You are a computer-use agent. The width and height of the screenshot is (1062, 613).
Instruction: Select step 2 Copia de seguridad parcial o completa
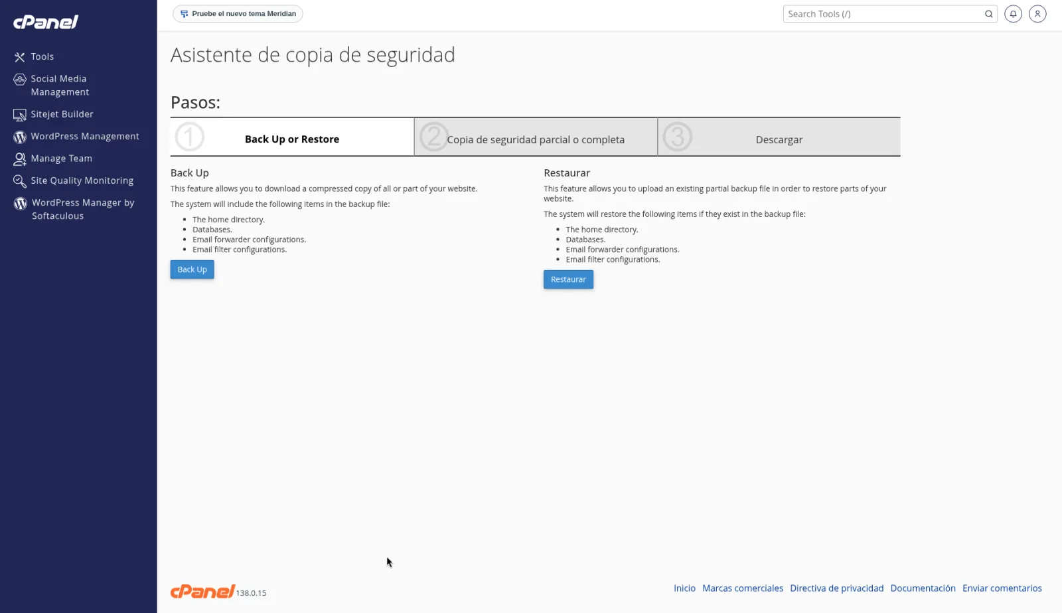(x=536, y=137)
